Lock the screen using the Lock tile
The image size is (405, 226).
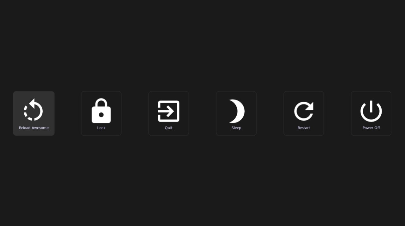(101, 113)
